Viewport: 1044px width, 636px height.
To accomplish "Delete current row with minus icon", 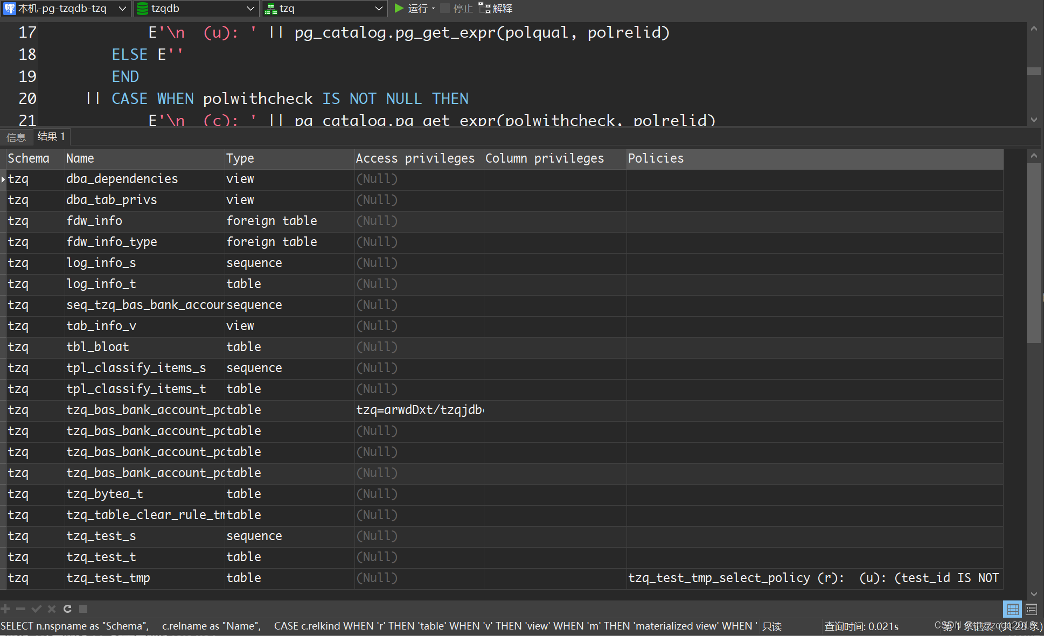I will 20,609.
